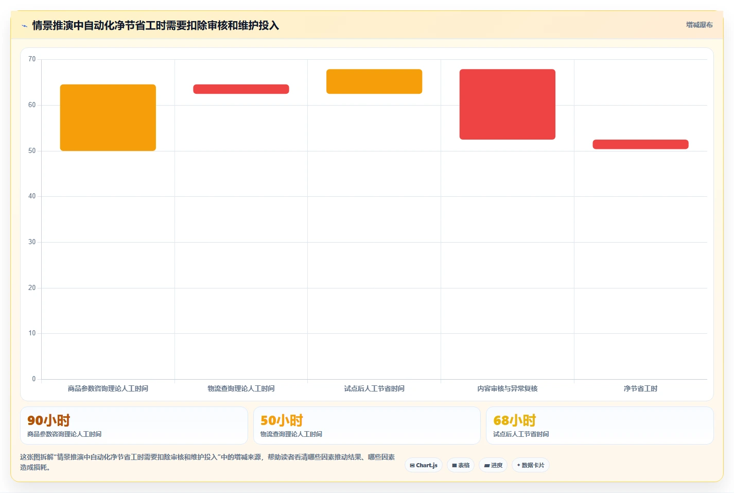Select the 数据卡片 tag chip
Viewport: 734px width, 493px height.
click(x=531, y=465)
